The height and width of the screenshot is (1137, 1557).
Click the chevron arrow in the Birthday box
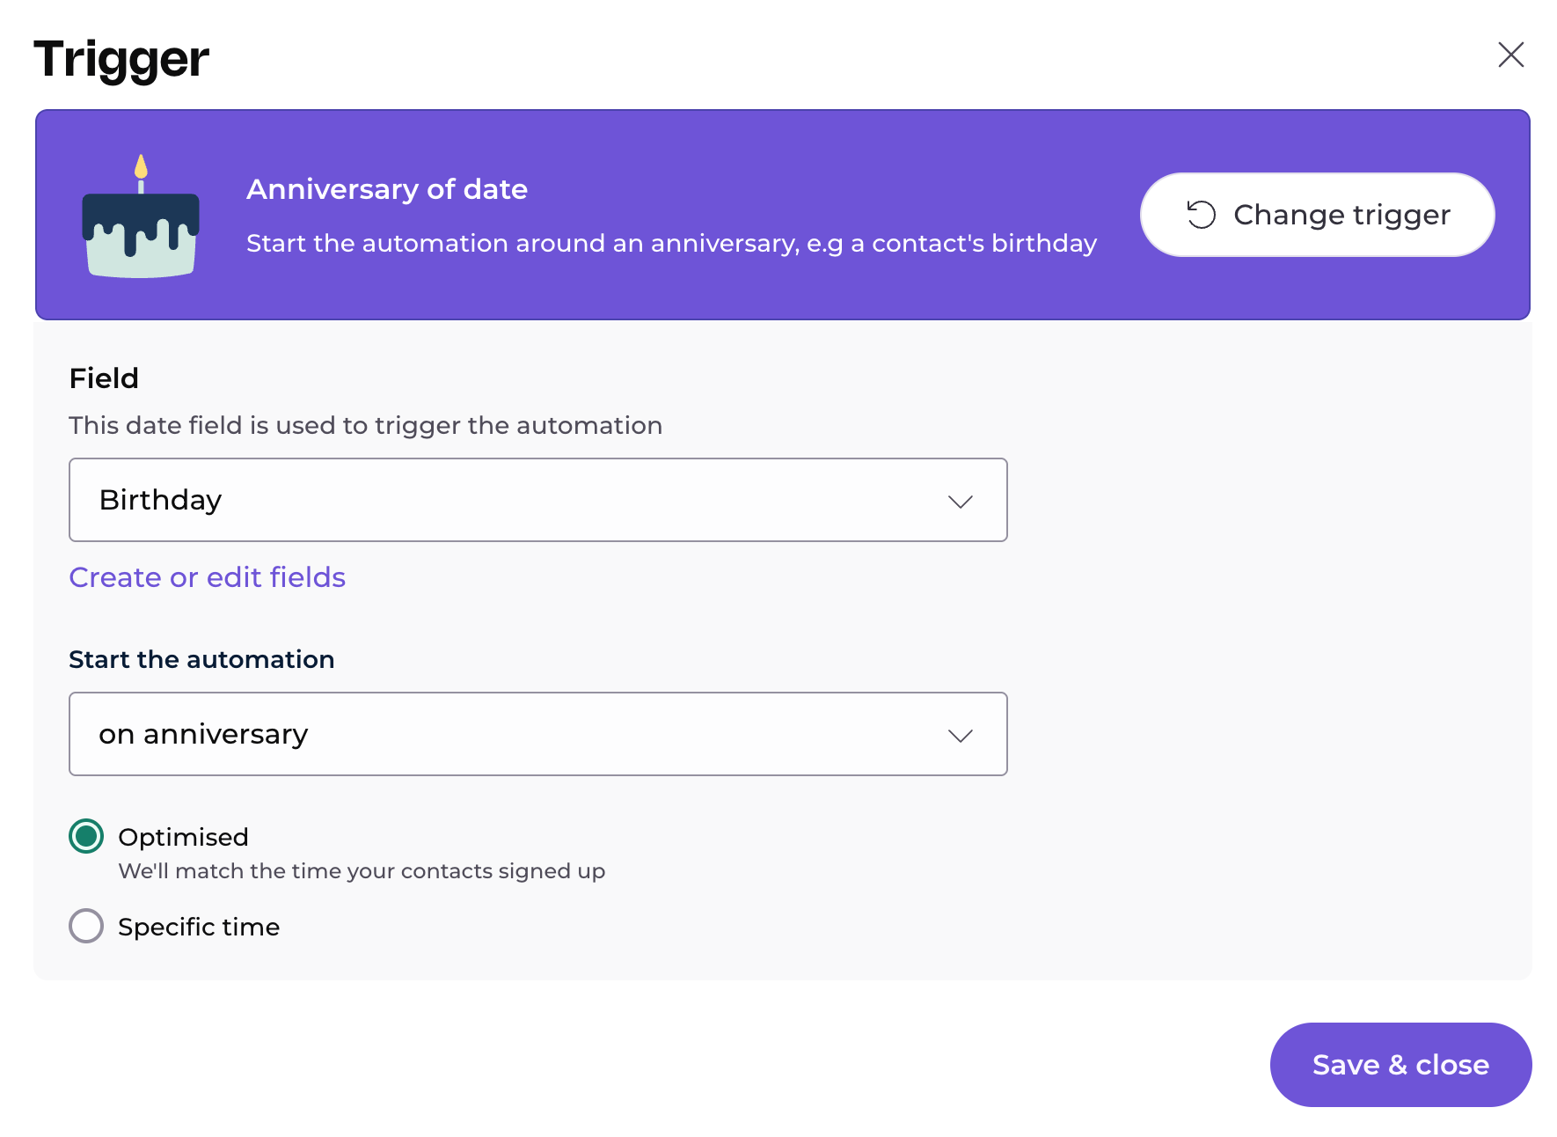pos(960,502)
